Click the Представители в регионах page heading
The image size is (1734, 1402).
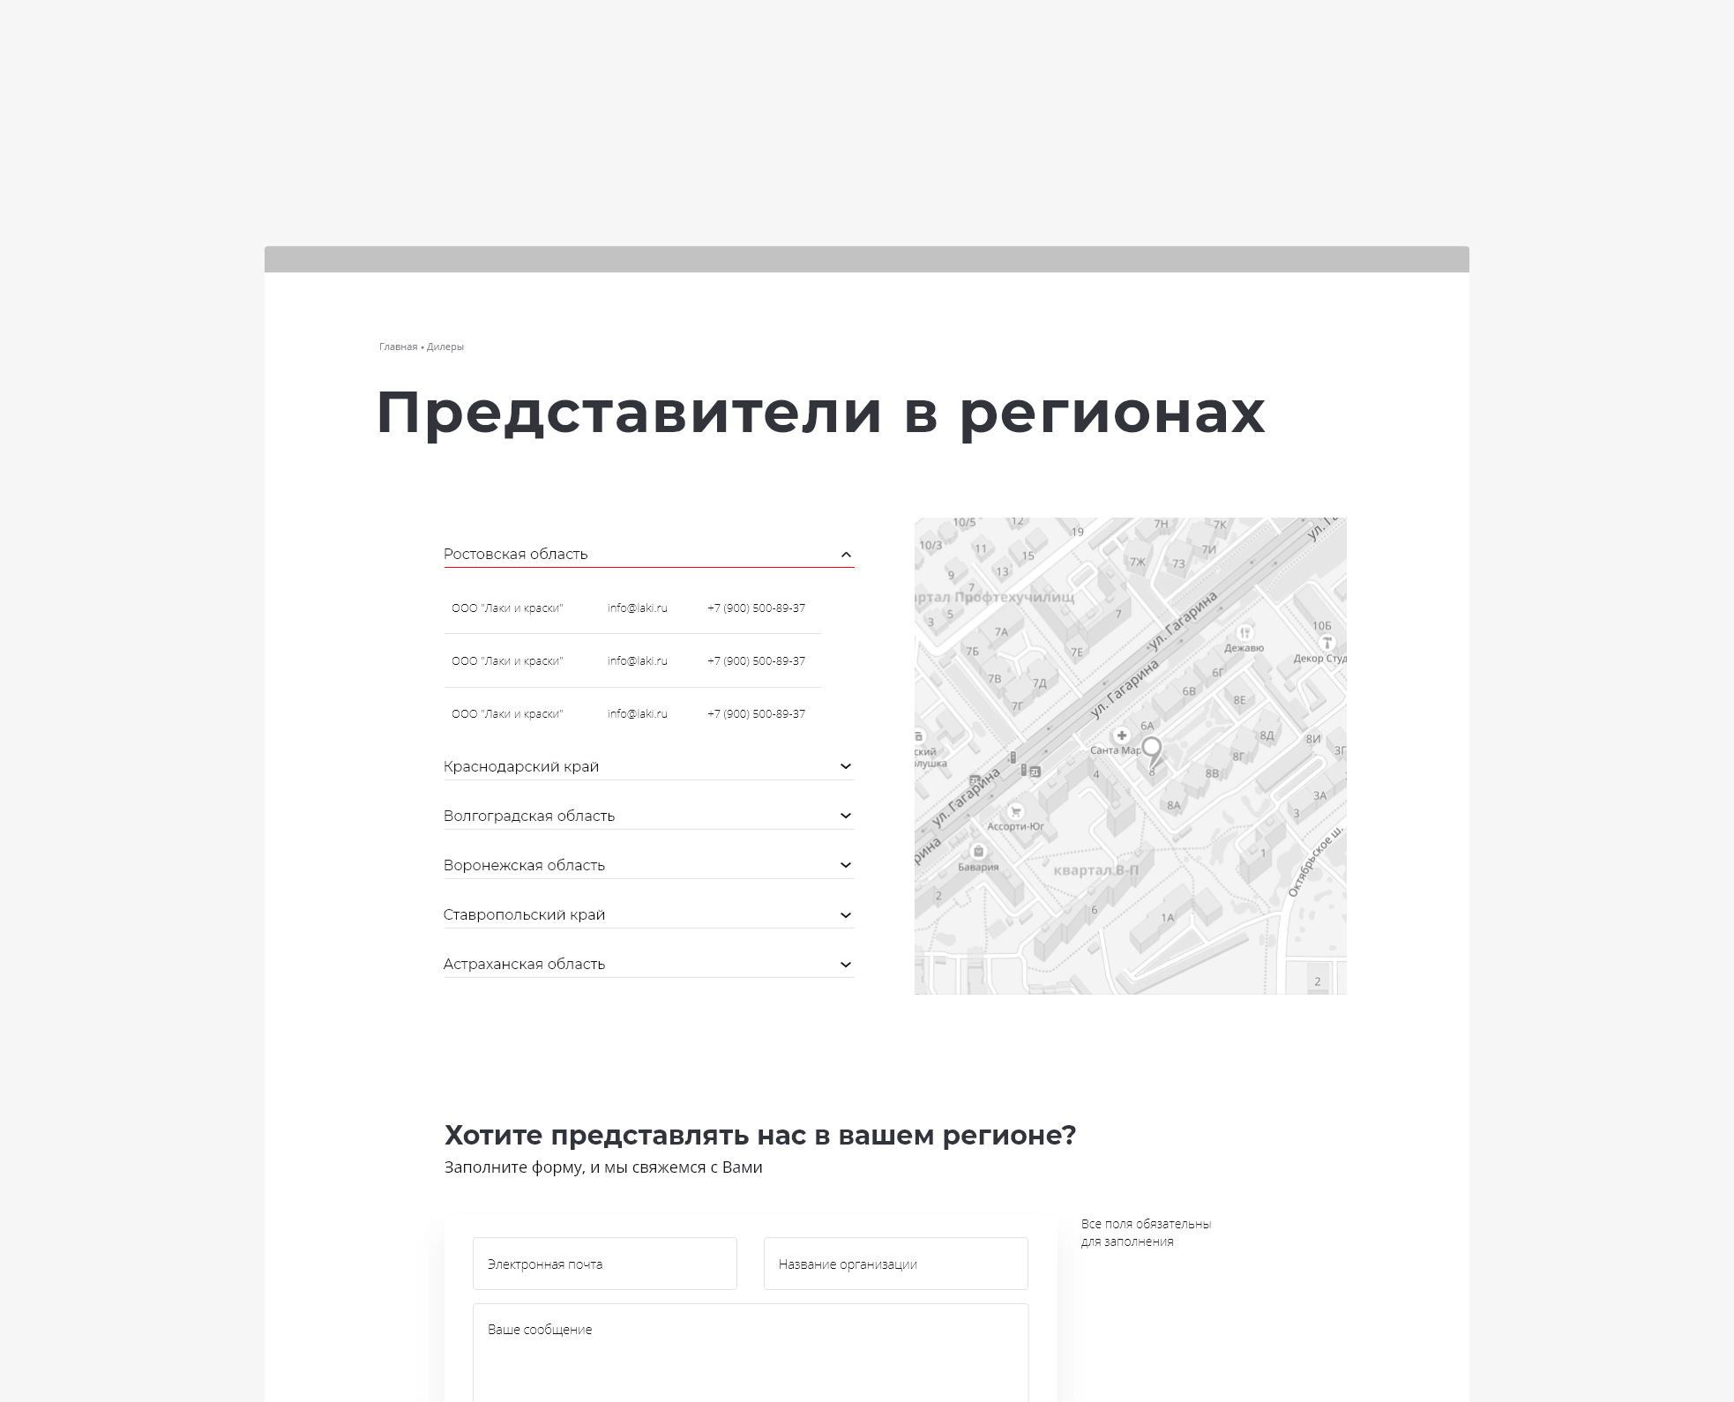point(821,413)
